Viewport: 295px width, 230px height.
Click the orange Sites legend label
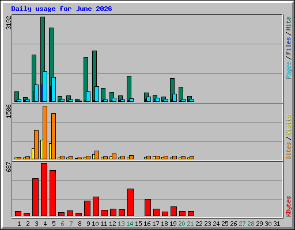[289, 151]
